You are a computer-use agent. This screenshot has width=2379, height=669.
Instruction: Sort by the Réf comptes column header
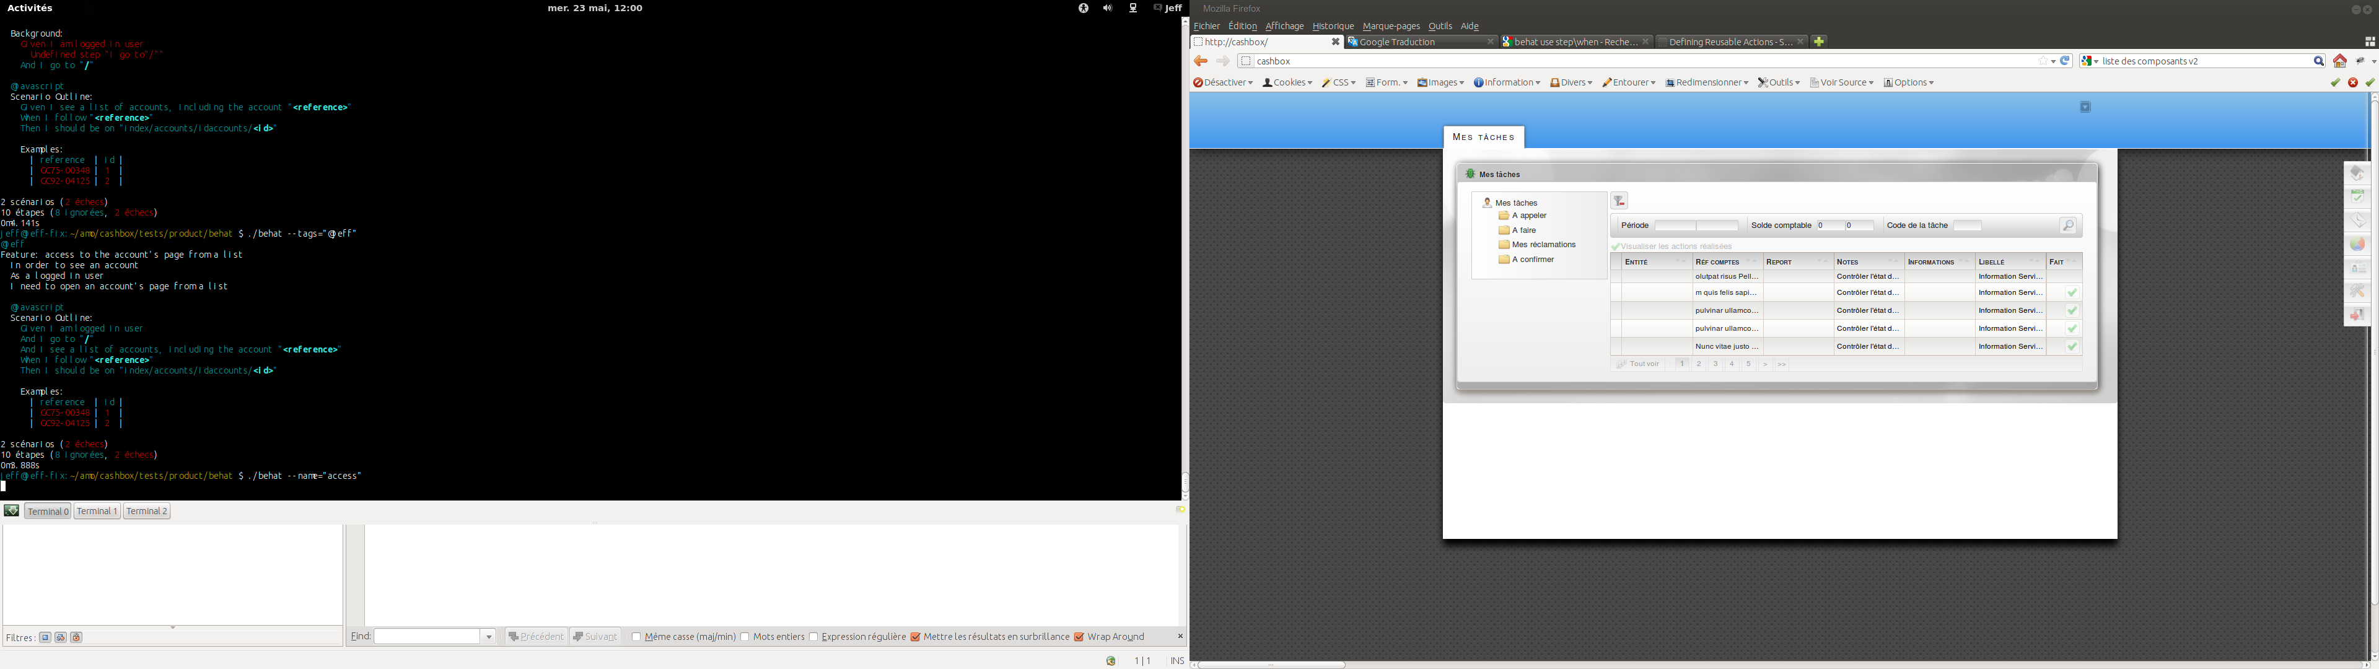[1727, 263]
